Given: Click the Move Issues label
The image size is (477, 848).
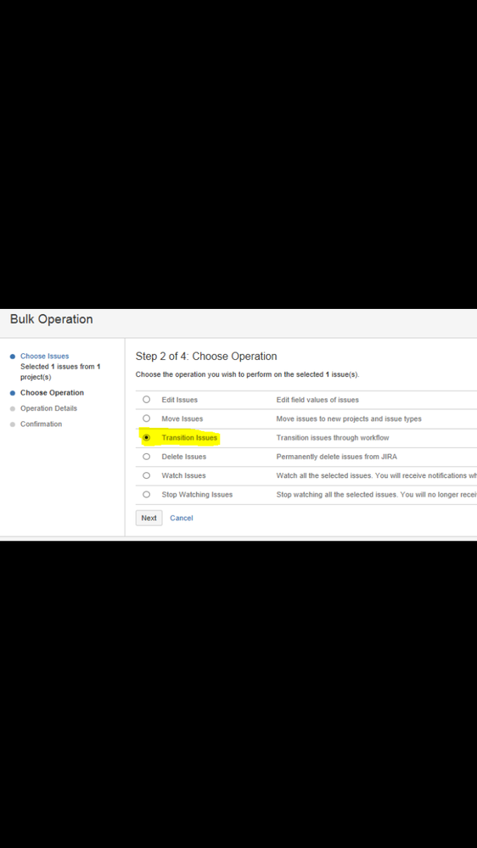Looking at the screenshot, I should coord(182,418).
